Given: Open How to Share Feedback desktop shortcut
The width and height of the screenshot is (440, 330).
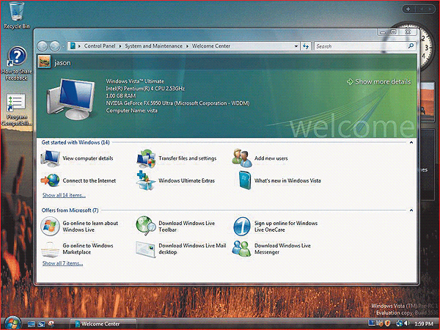Looking at the screenshot, I should (x=17, y=64).
